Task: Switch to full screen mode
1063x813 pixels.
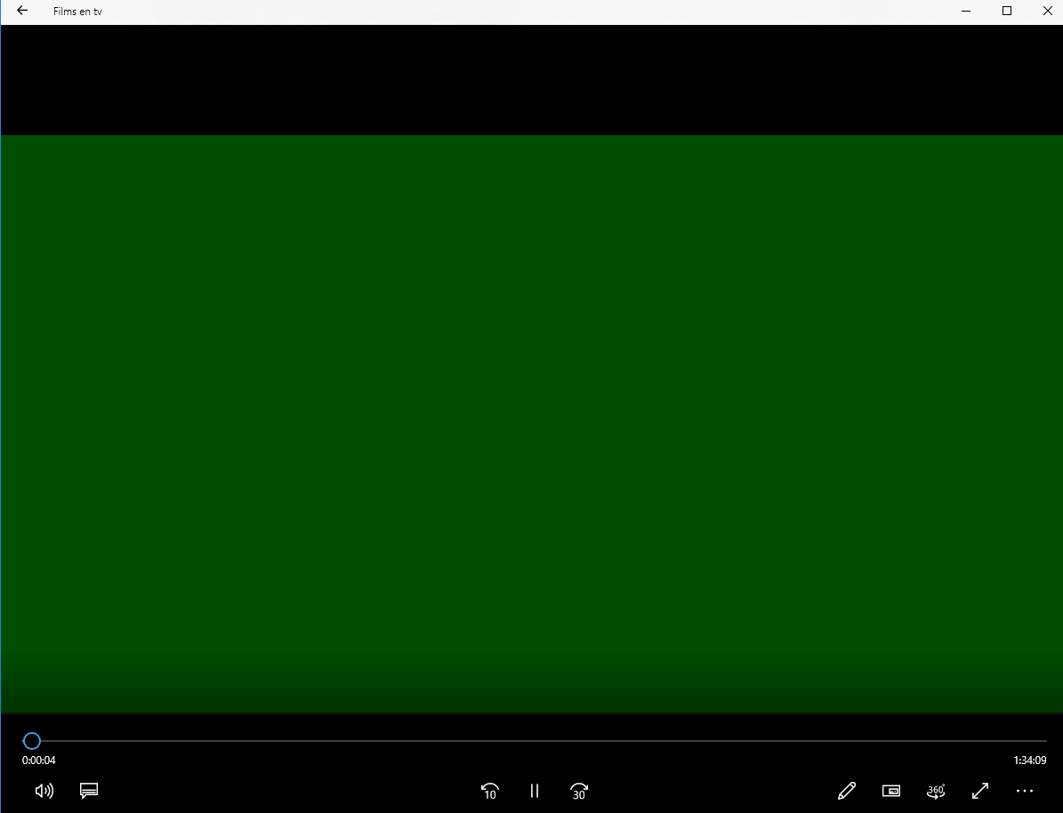Action: click(980, 791)
